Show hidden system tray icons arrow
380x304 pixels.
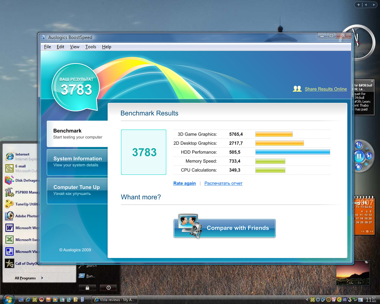(x=307, y=300)
